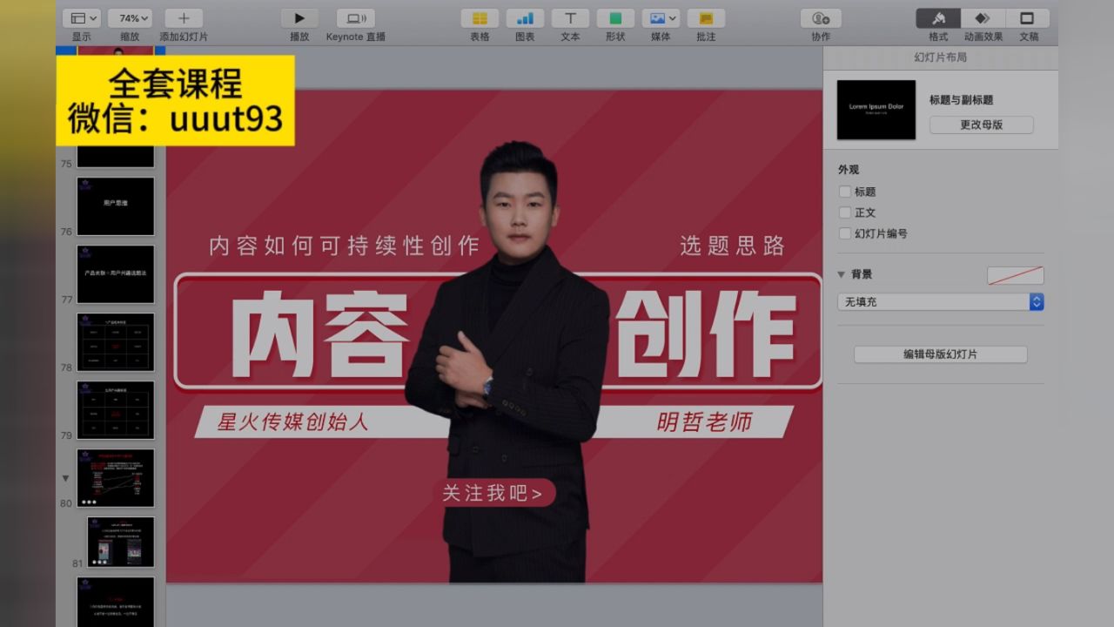Add a comment using the 批注 icon

705,17
